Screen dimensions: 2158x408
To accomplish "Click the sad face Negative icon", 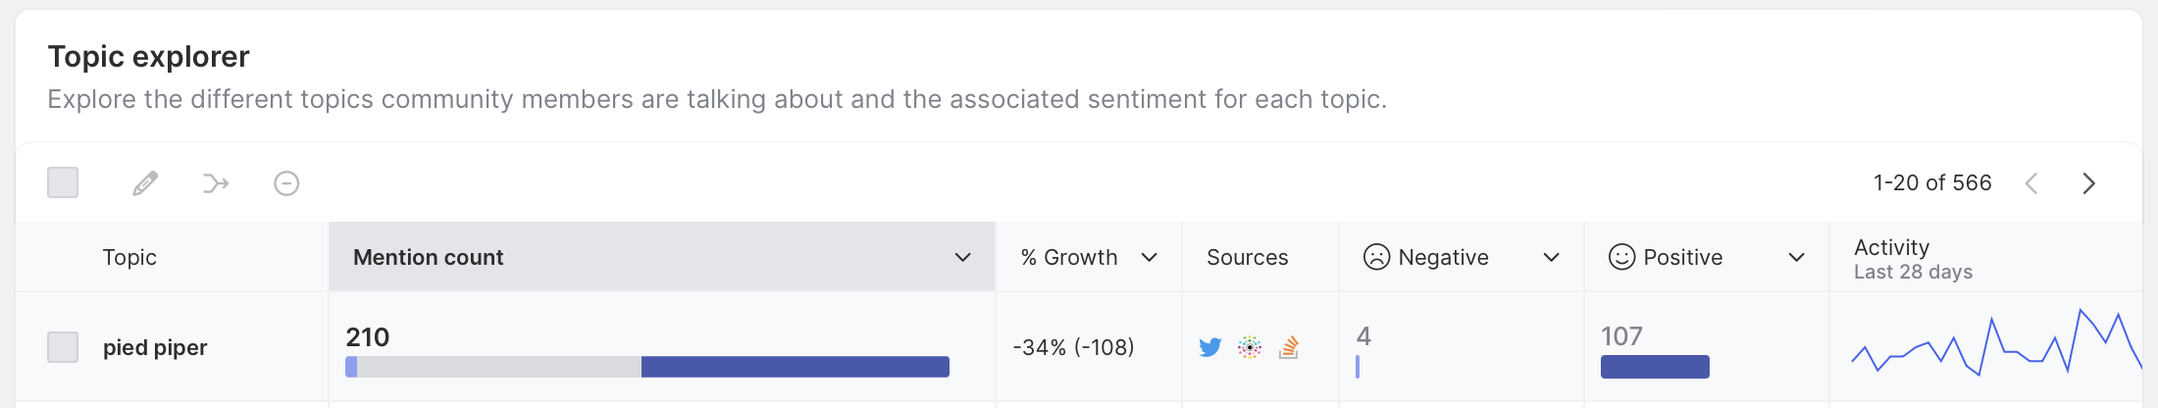I will click(x=1377, y=257).
